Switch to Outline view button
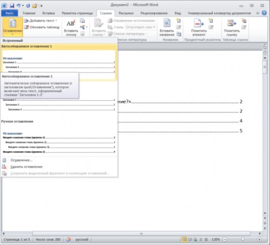Image resolution: width=270 pixels, height=245 pixels. tap(201, 239)
